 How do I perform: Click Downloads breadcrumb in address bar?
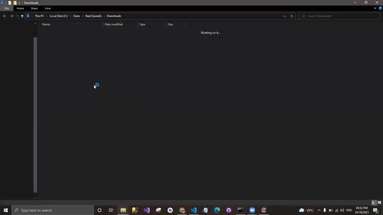(x=114, y=16)
